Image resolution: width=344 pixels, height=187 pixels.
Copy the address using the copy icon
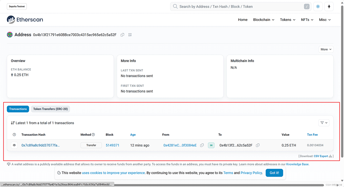tap(122, 35)
